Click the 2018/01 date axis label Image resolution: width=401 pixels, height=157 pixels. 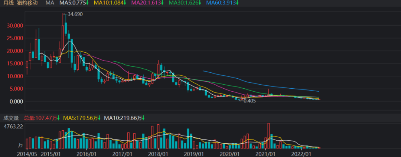pos(158,154)
